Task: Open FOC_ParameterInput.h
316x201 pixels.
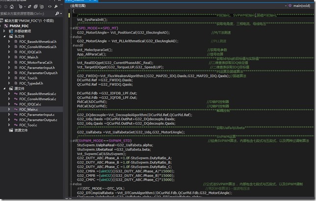Action: 37,68
